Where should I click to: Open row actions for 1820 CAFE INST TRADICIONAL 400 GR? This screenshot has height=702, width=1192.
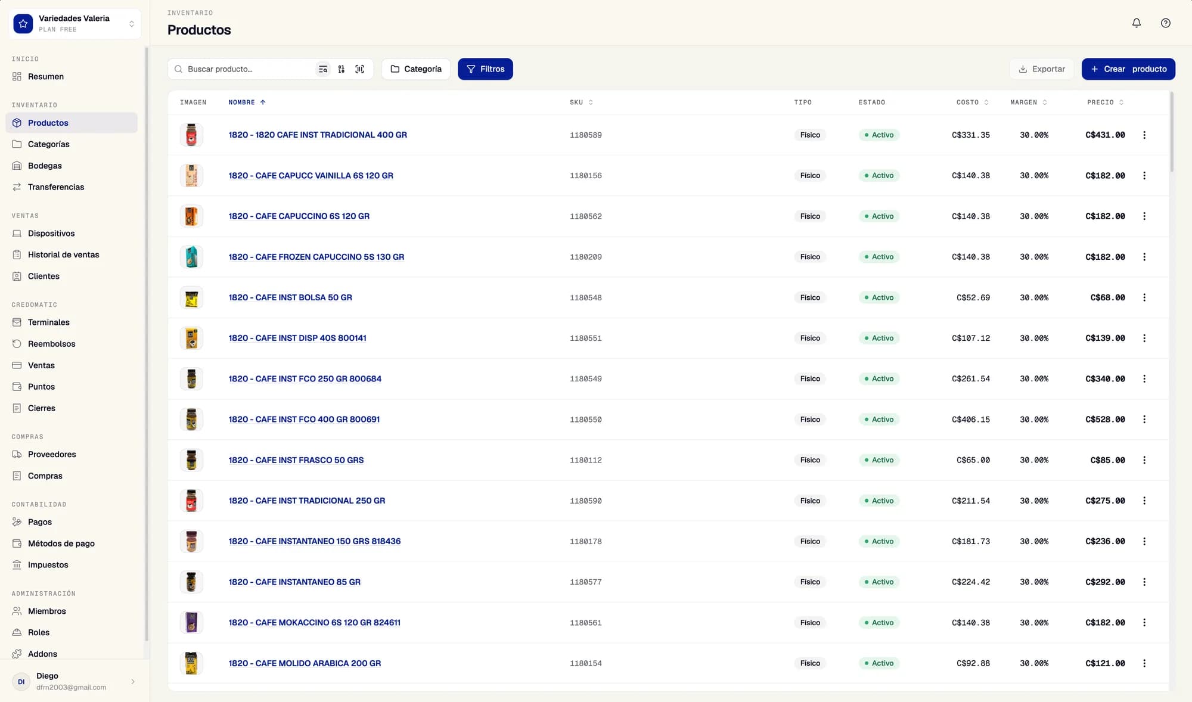pyautogui.click(x=1144, y=135)
